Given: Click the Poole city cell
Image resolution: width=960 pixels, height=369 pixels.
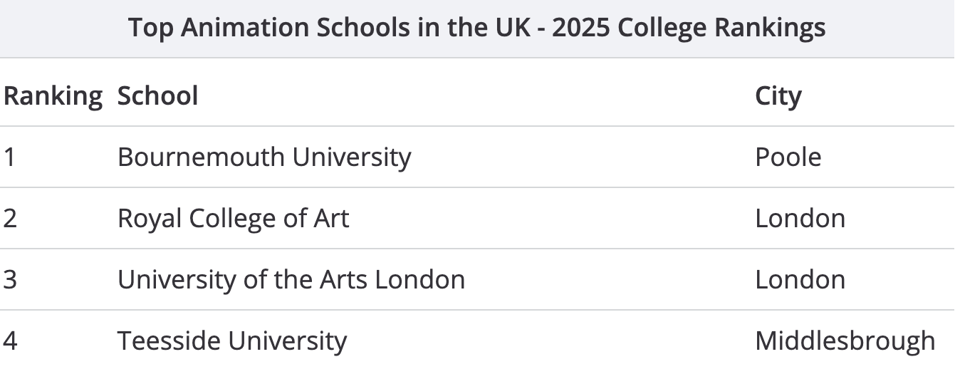Looking at the screenshot, I should [788, 157].
